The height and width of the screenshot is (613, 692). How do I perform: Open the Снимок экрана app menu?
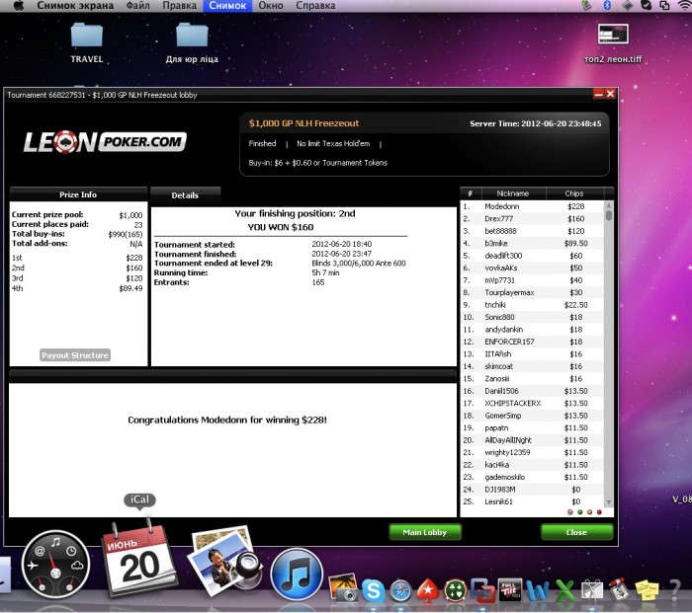(75, 6)
